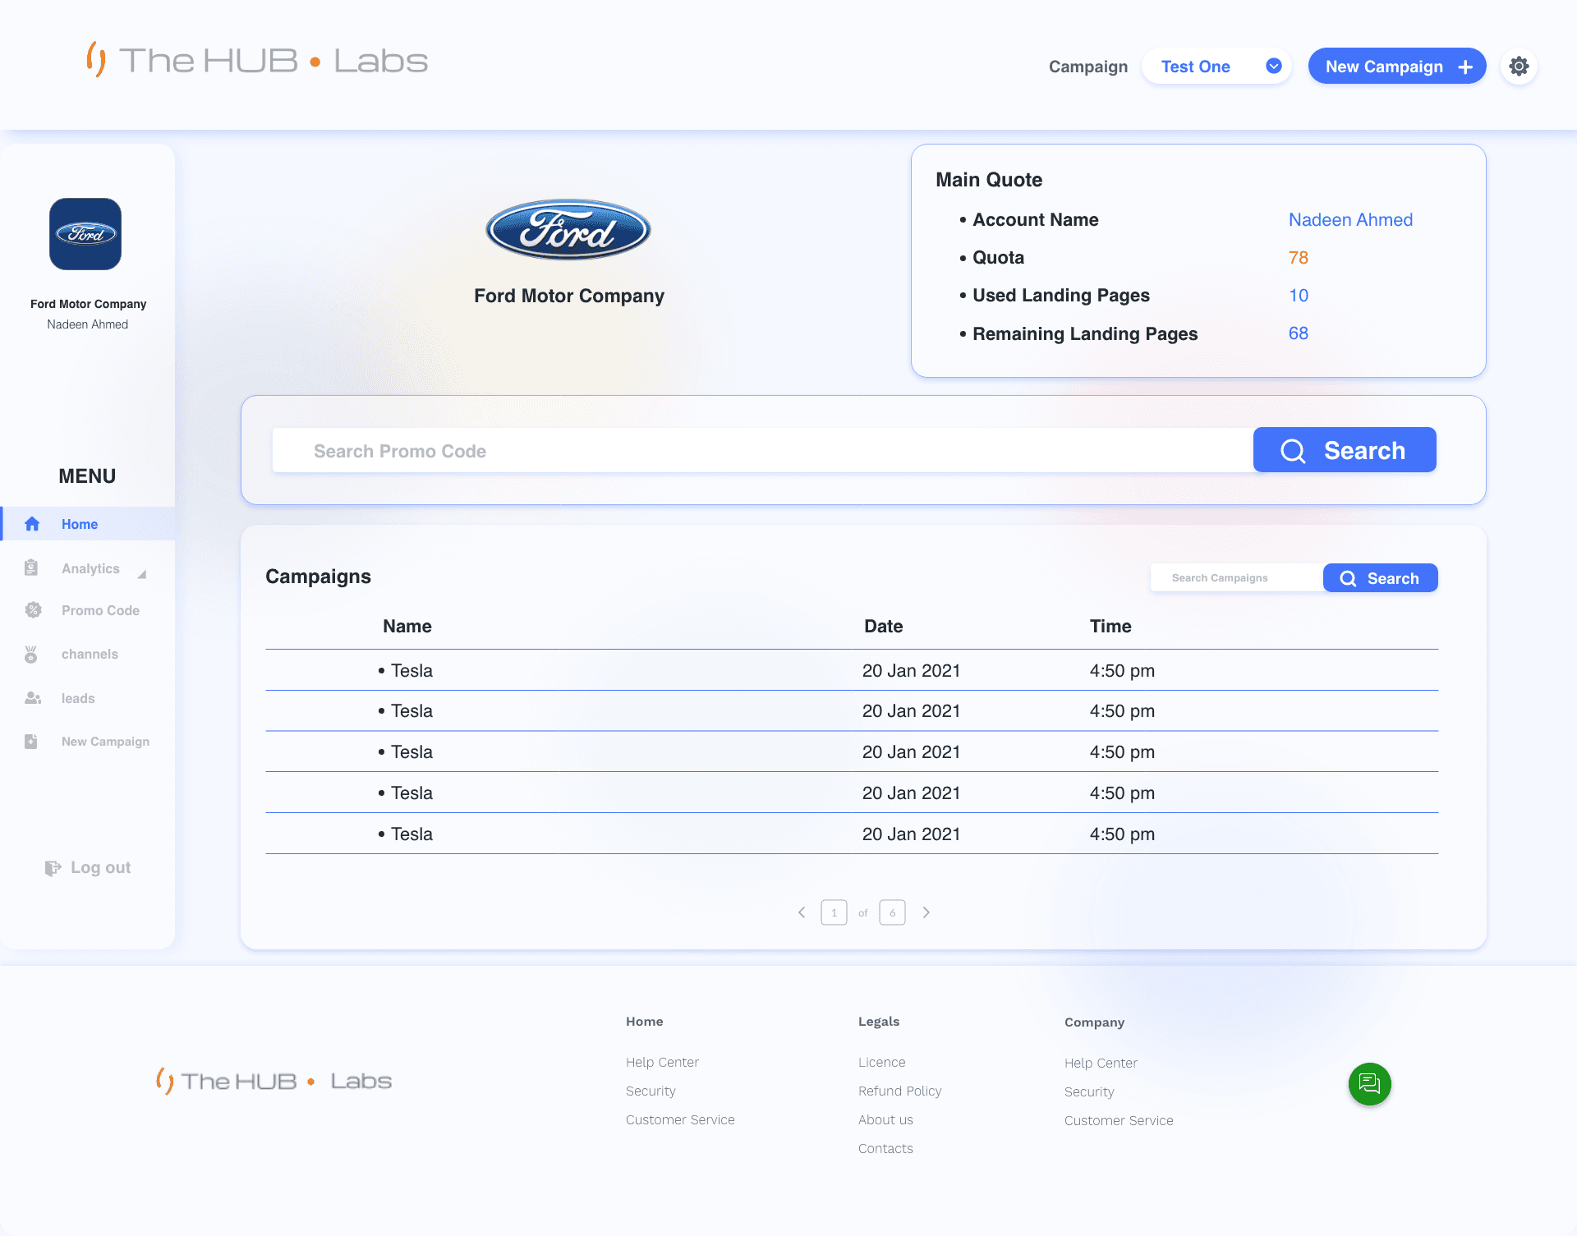The width and height of the screenshot is (1577, 1236).
Task: Click the green chat support icon
Action: (1369, 1084)
